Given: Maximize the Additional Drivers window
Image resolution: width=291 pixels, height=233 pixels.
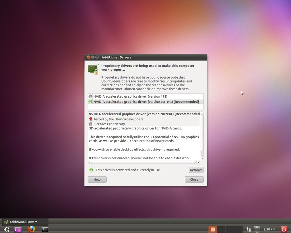Looking at the screenshot, I should pyautogui.click(x=97, y=57).
